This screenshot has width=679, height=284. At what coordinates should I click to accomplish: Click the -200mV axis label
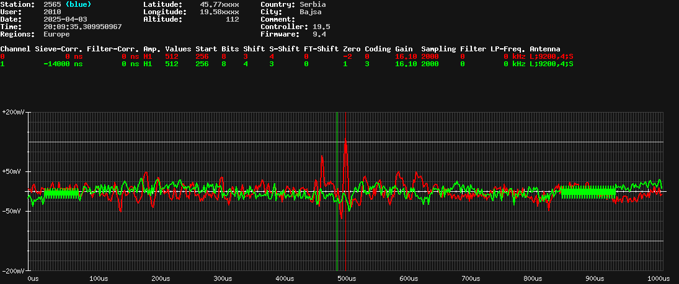[14, 271]
